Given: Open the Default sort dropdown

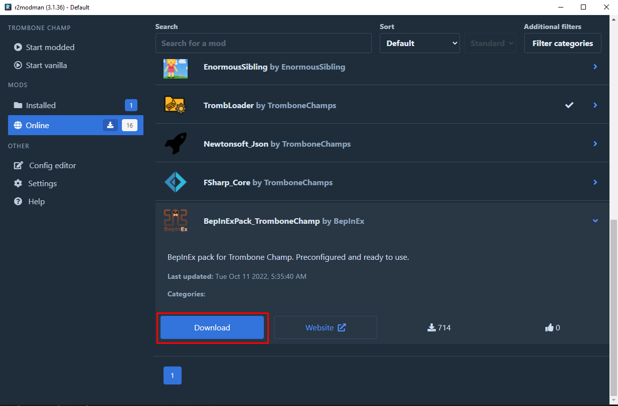Looking at the screenshot, I should tap(420, 43).
